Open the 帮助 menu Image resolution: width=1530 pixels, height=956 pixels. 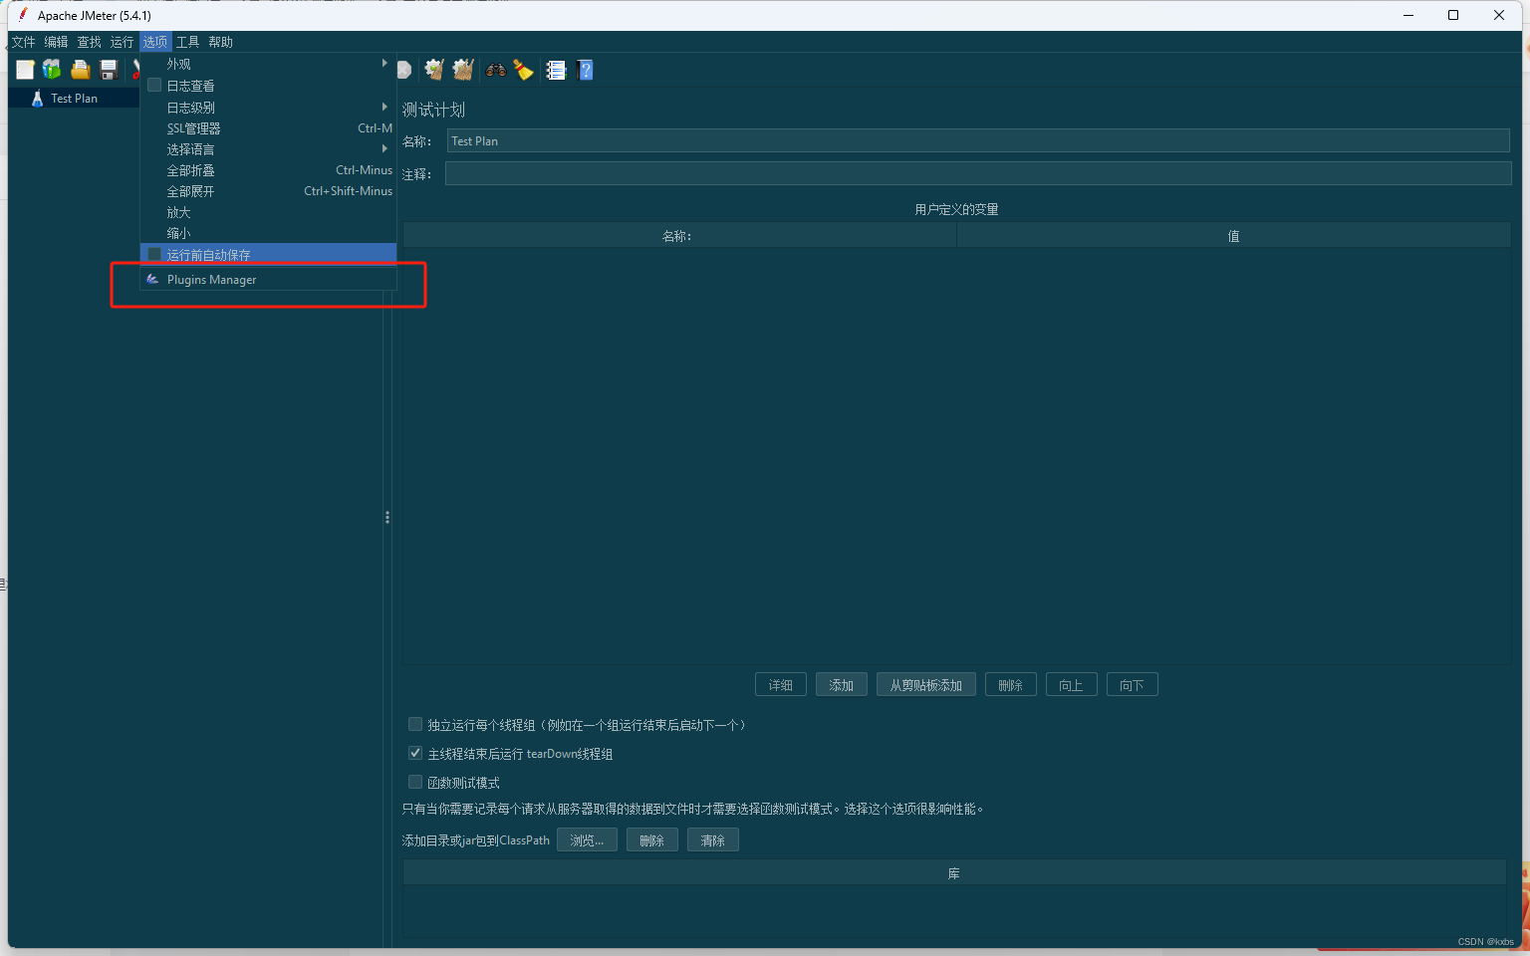(x=221, y=42)
